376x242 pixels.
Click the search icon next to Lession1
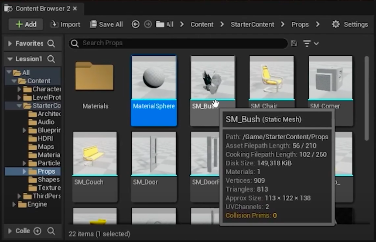click(x=51, y=59)
